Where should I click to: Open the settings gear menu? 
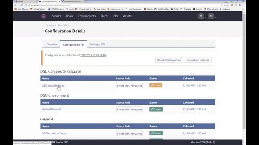(201, 16)
